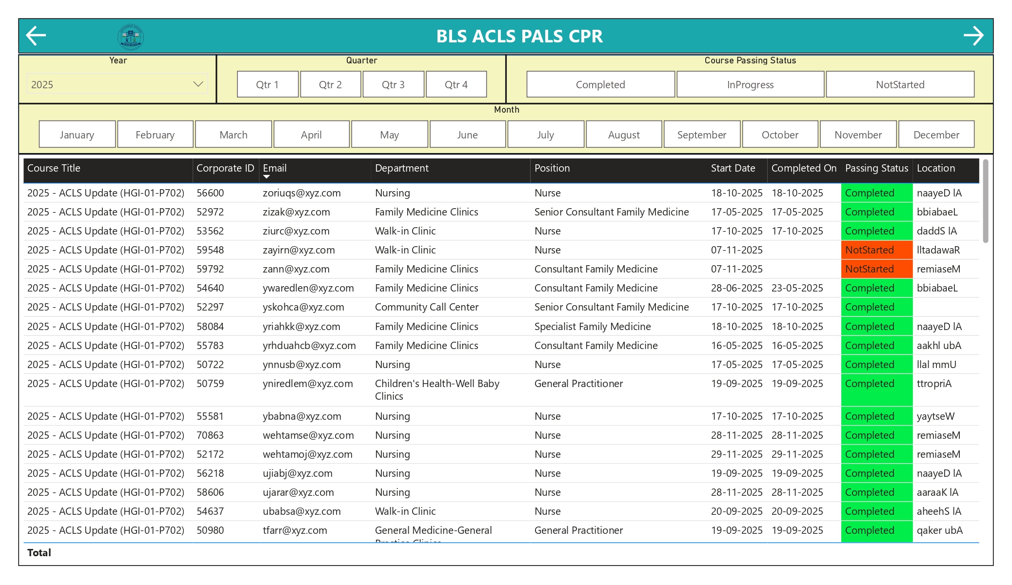Click location aaraaK lA
The height and width of the screenshot is (585, 1012).
pyautogui.click(x=937, y=492)
